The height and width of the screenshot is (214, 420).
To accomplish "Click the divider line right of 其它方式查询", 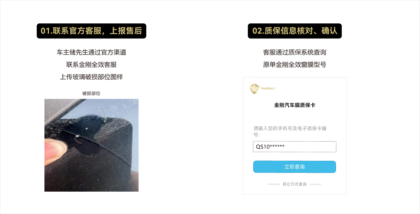I will click(315, 184).
